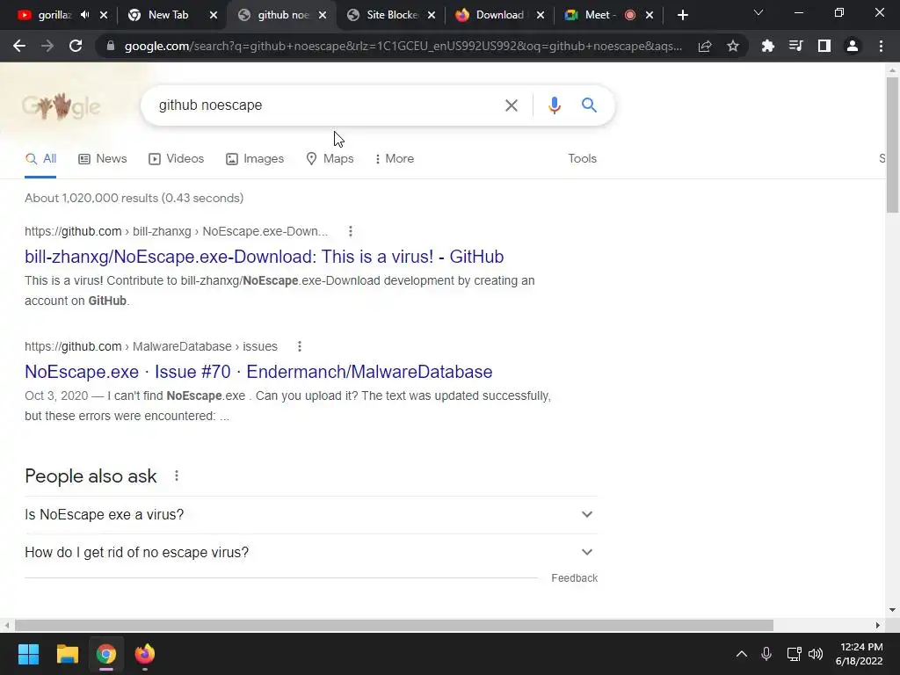Image resolution: width=900 pixels, height=675 pixels.
Task: Open the taskbar clock and date
Action: [x=859, y=654]
